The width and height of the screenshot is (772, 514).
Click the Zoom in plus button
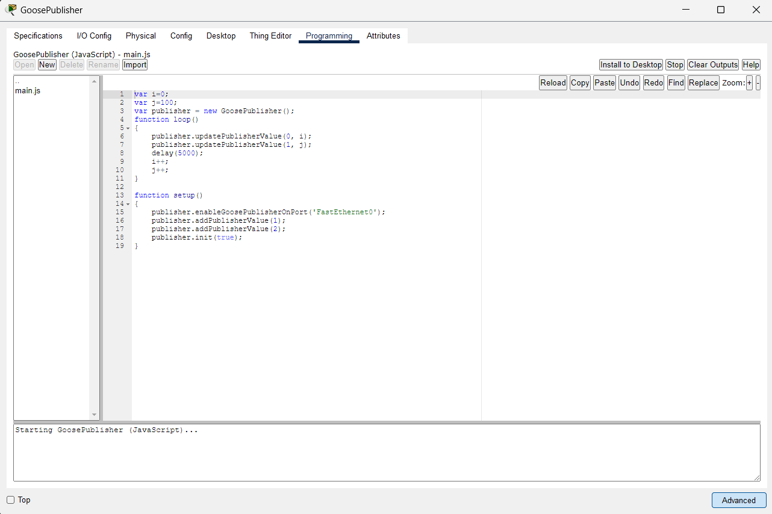coord(749,83)
